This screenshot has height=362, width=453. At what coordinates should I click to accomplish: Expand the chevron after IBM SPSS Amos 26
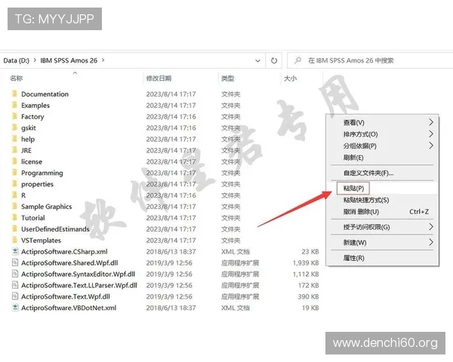coord(103,60)
